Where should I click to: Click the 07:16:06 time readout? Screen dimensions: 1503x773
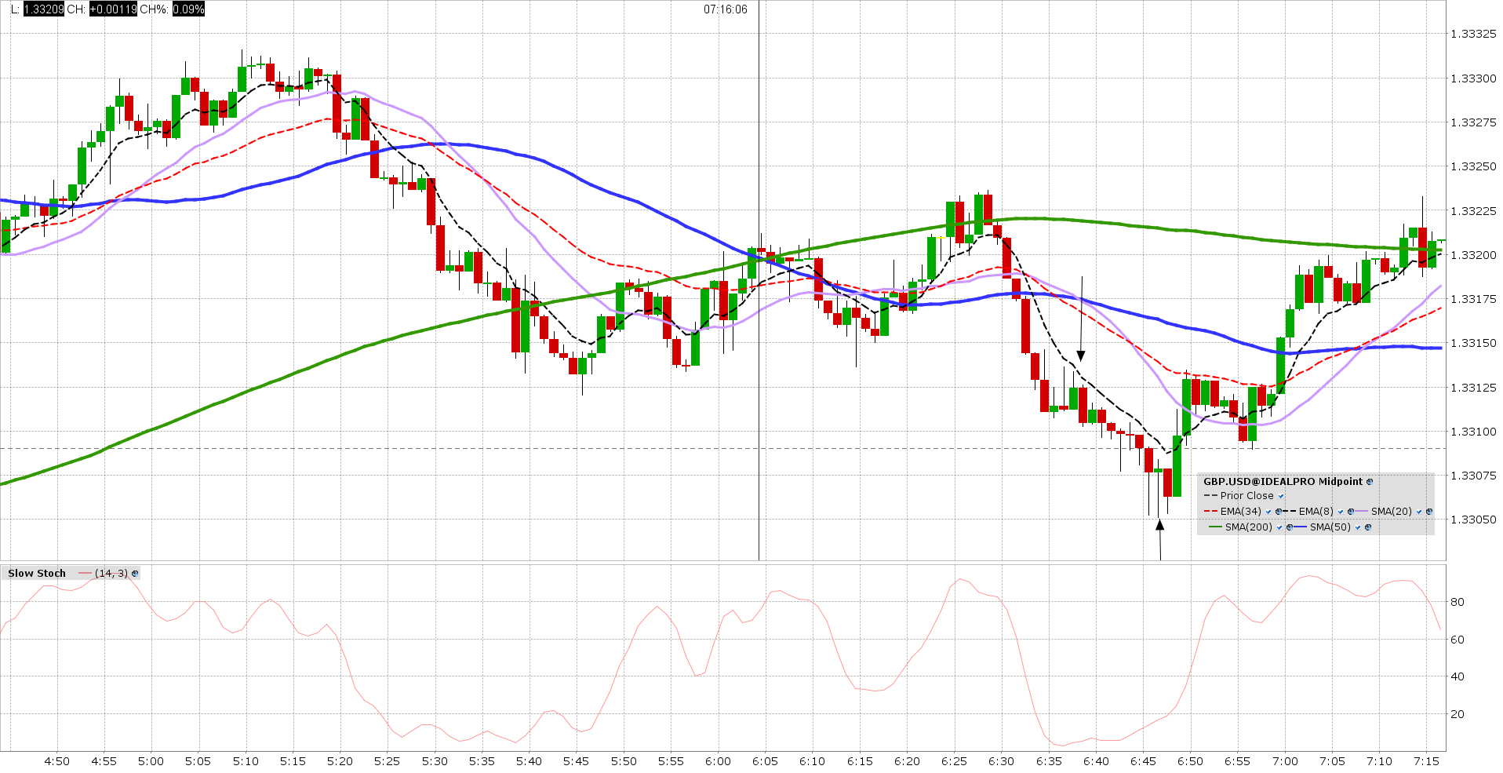(x=726, y=9)
